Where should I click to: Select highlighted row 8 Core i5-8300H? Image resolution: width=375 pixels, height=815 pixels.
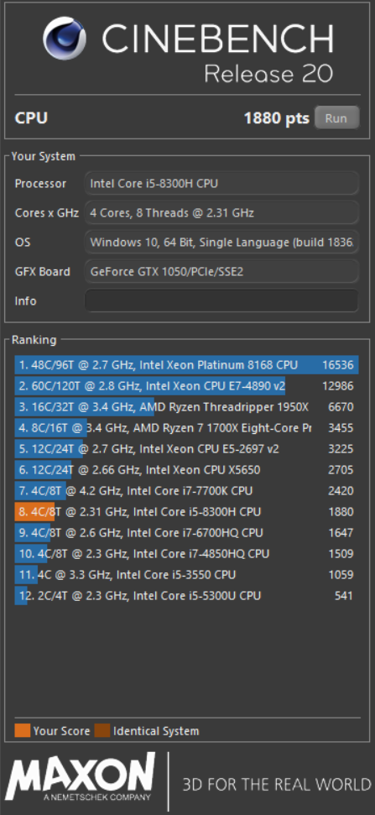pyautogui.click(x=186, y=512)
